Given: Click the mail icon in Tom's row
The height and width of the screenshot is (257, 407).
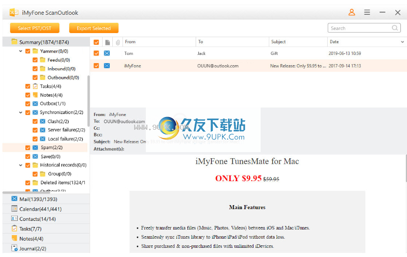Looking at the screenshot, I should (x=107, y=53).
